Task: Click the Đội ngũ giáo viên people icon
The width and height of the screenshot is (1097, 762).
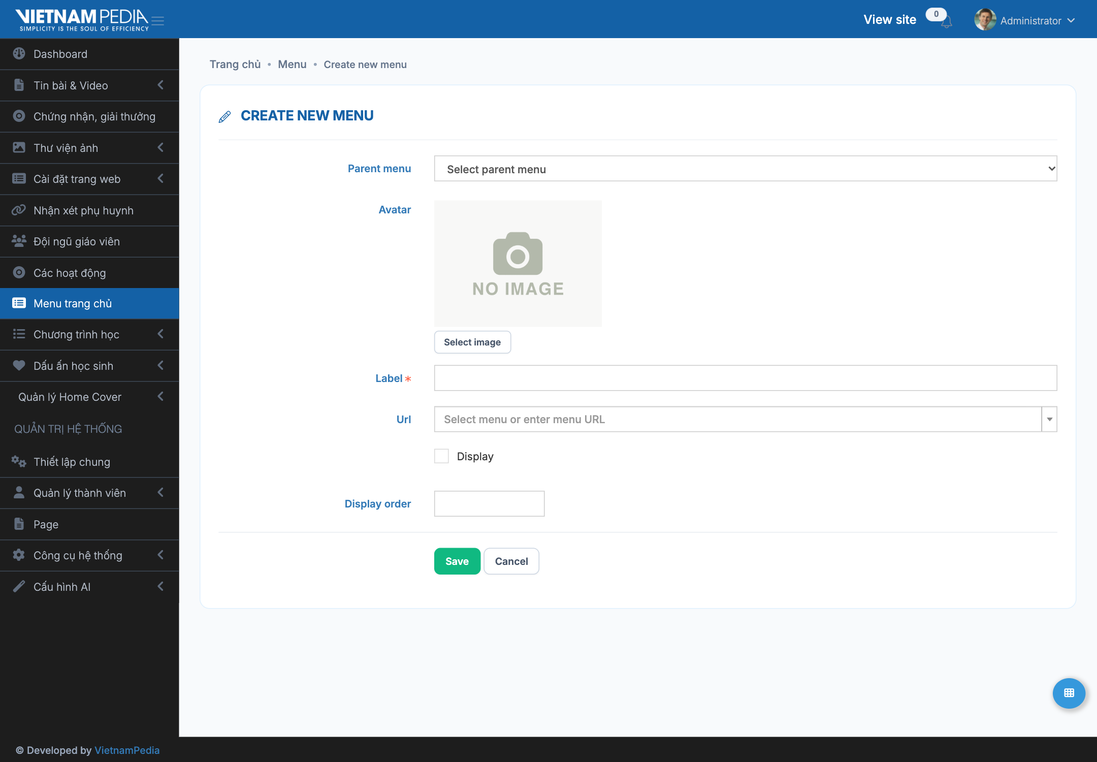Action: tap(19, 241)
